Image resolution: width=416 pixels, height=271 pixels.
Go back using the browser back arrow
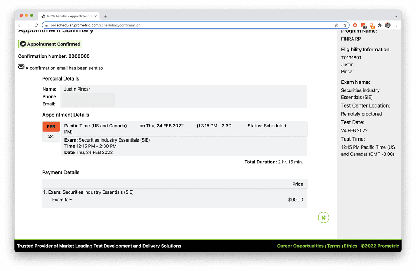click(x=20, y=25)
